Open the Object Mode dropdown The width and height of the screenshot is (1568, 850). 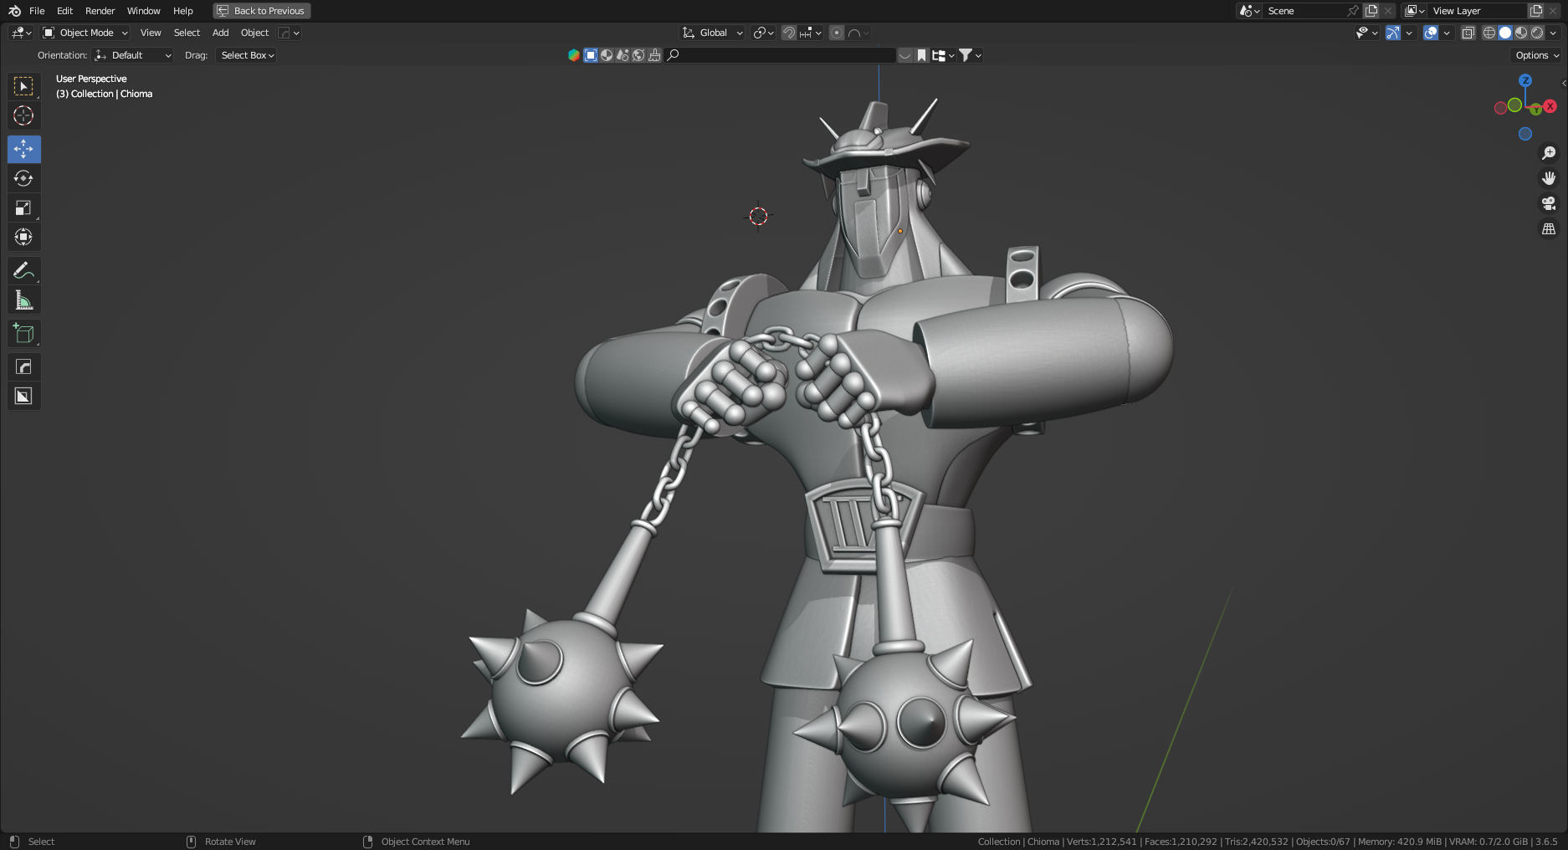pos(85,33)
